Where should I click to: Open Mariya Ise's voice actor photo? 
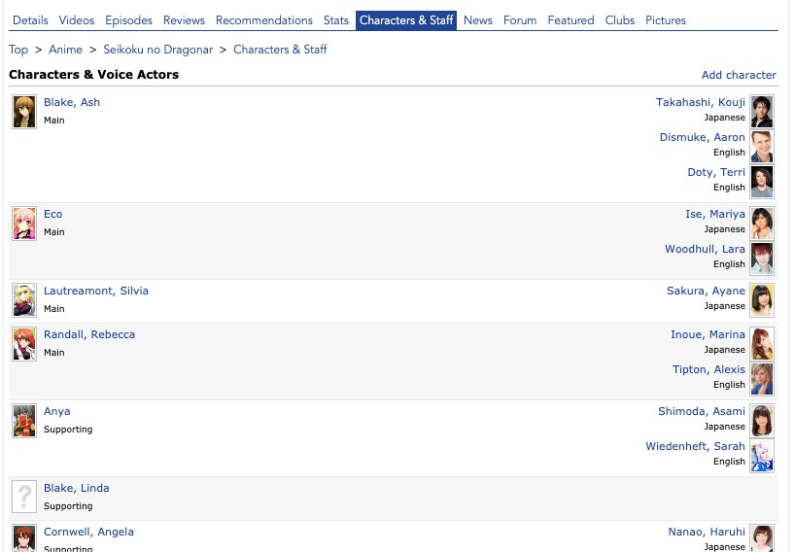click(x=762, y=224)
